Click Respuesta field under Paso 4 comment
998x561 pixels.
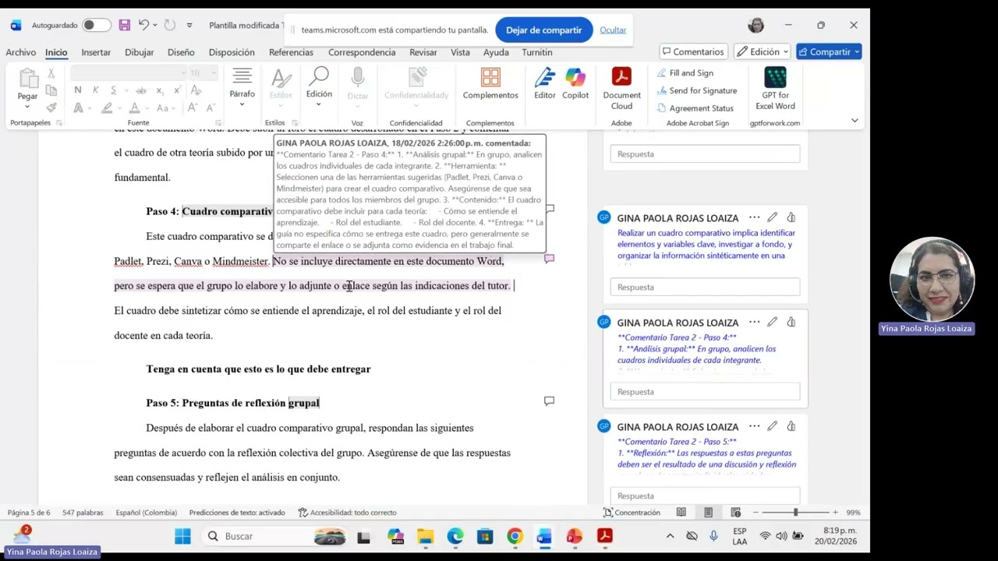(x=705, y=392)
